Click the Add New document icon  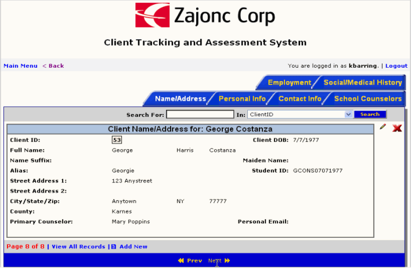pos(114,247)
